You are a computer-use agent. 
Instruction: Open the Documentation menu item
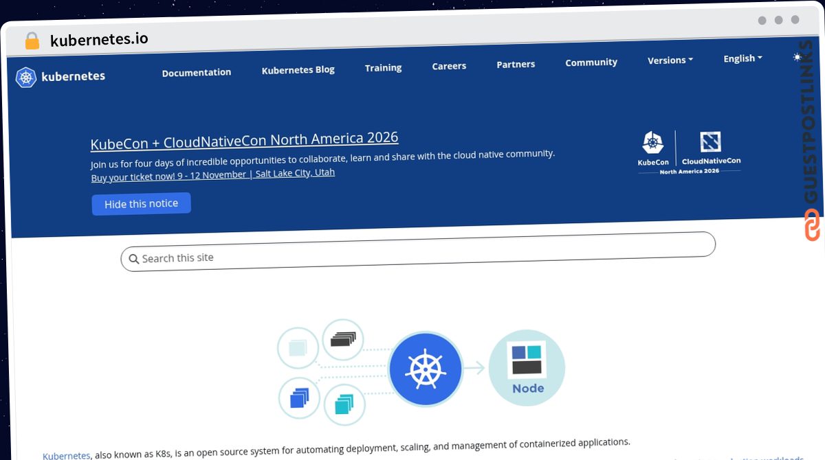pos(197,72)
